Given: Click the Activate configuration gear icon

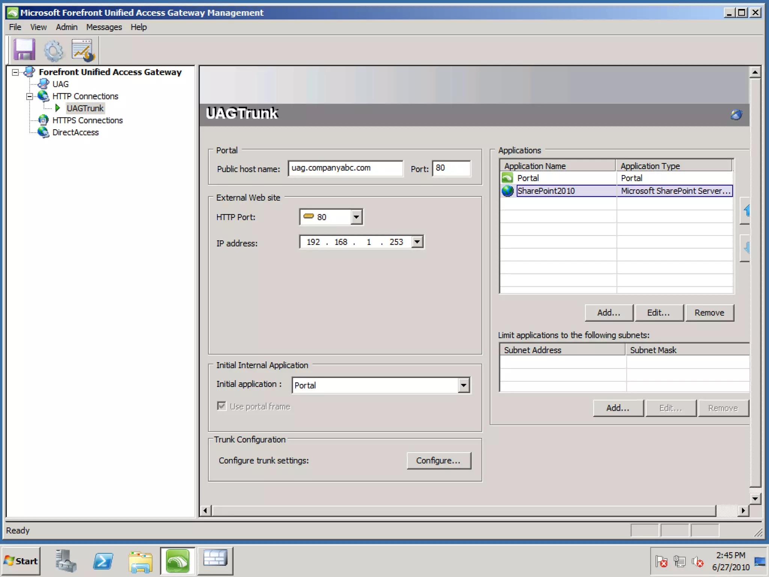Looking at the screenshot, I should click(53, 51).
